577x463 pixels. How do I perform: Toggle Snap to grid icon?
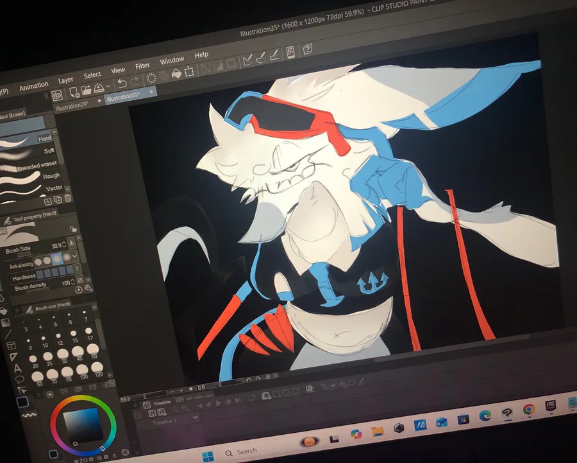(274, 55)
